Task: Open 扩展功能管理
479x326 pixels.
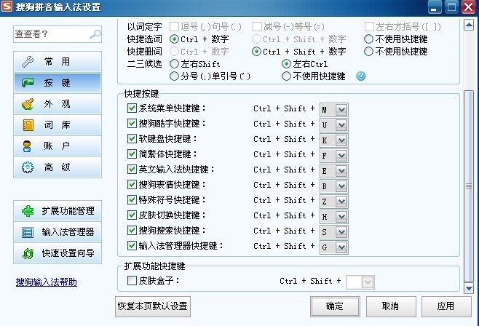Action: point(58,211)
